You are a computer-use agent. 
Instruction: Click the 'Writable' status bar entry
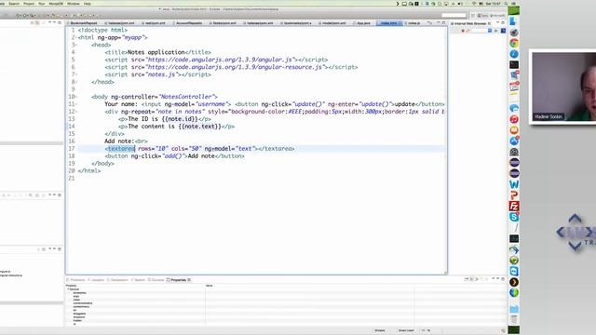pos(380,330)
